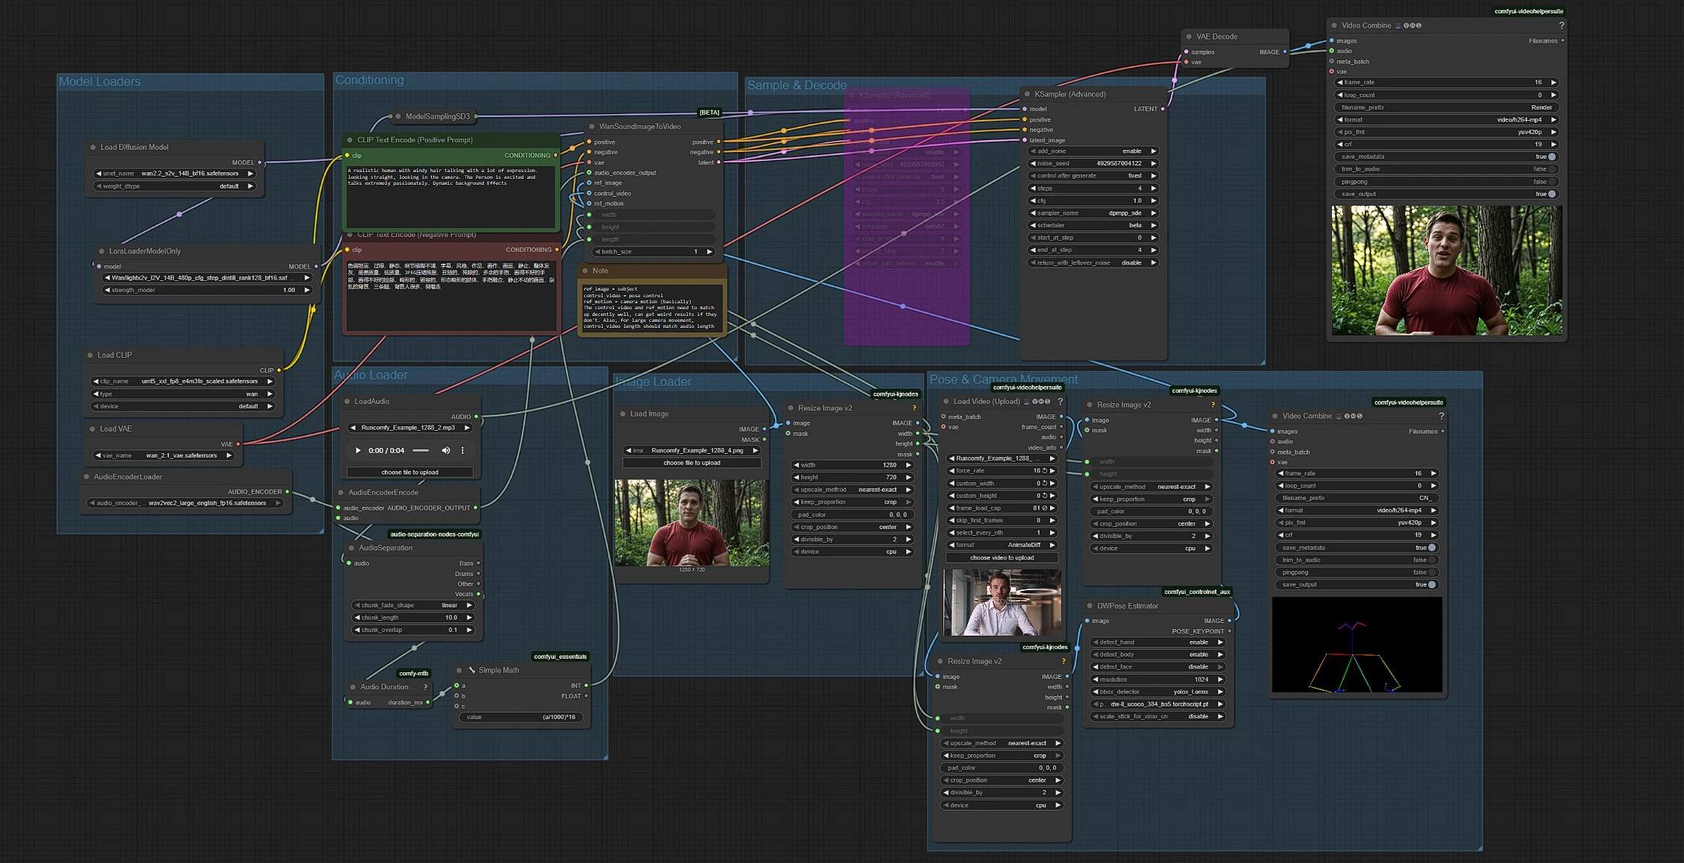1684x863 pixels.
Task: Click the [BETA] badge above WanSoundImageToVideo
Action: 709,113
